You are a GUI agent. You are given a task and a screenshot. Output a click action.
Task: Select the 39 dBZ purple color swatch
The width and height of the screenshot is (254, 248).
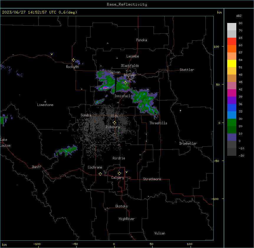pos(232,100)
